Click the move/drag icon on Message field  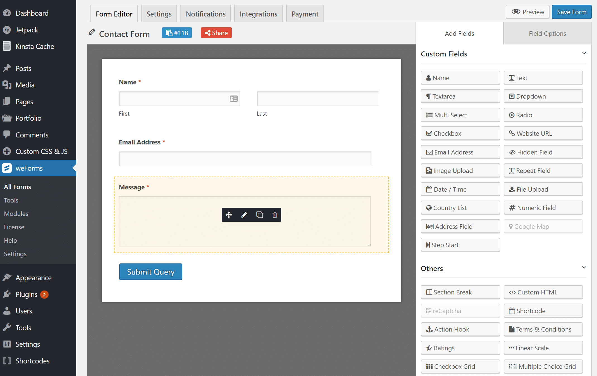click(x=229, y=215)
